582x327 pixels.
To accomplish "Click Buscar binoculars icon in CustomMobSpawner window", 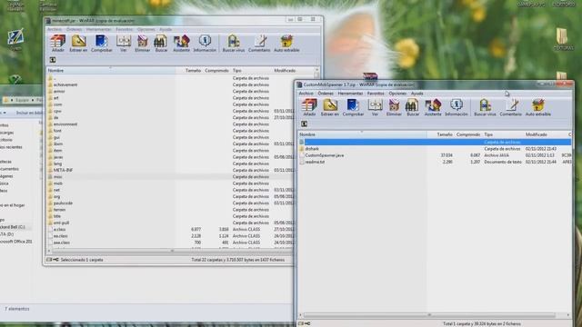I will click(x=412, y=107).
